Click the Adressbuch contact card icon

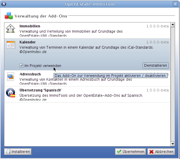pos(10,77)
